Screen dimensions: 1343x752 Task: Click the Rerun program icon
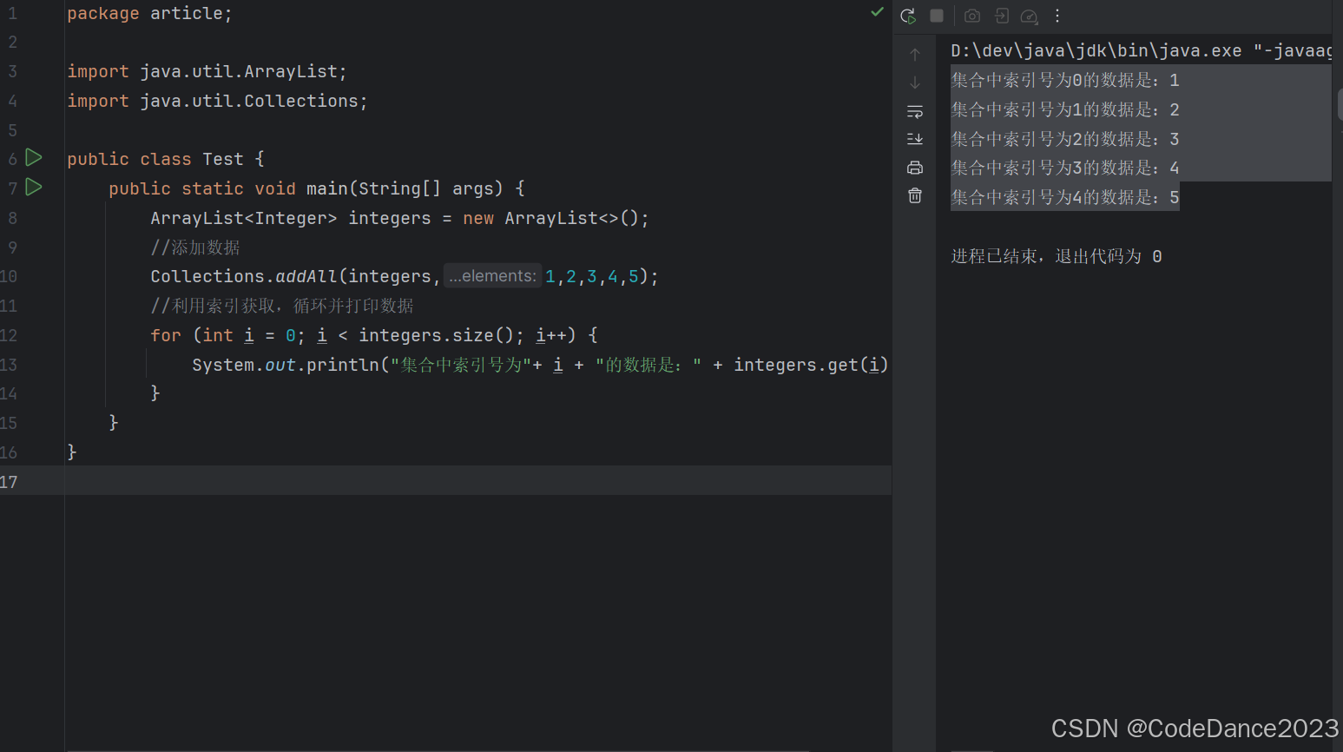pos(908,16)
